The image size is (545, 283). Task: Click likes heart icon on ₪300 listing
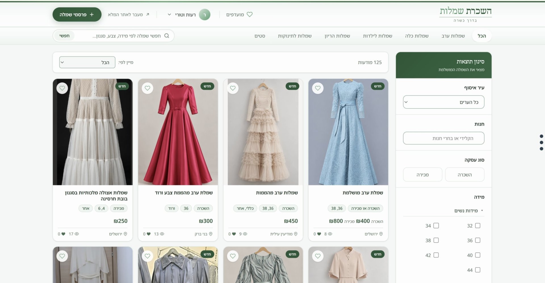pos(149,234)
